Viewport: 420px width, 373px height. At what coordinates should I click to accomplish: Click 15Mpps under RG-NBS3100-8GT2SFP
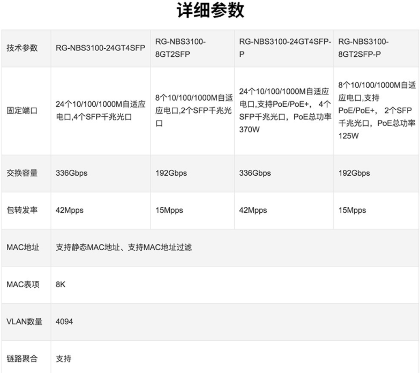(169, 210)
